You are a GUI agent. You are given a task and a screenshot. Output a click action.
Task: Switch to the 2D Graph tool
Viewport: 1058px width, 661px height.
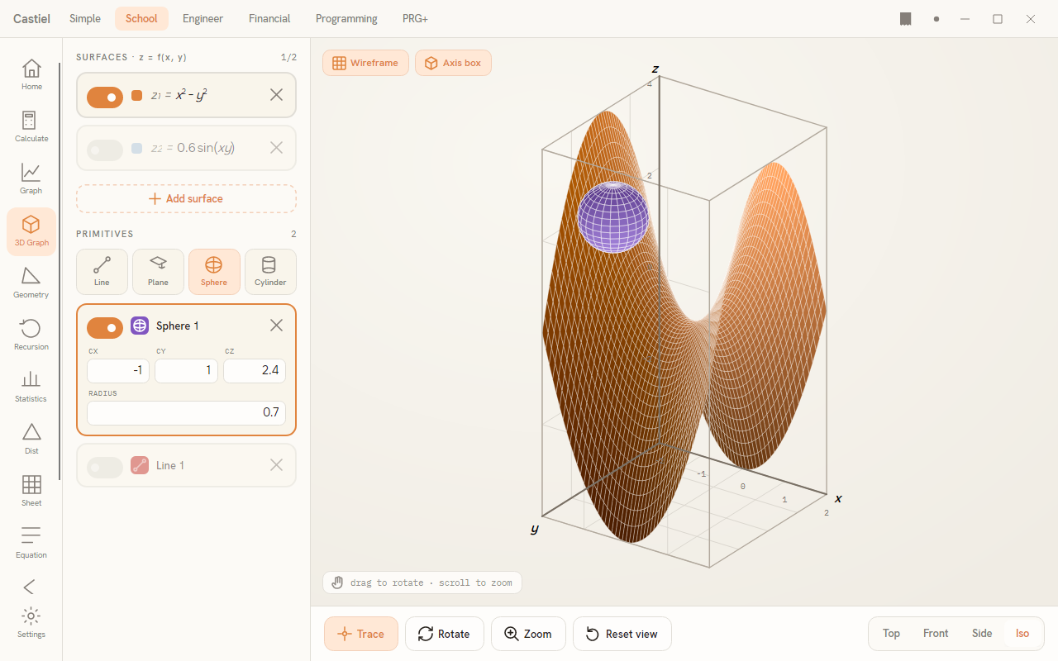point(31,178)
